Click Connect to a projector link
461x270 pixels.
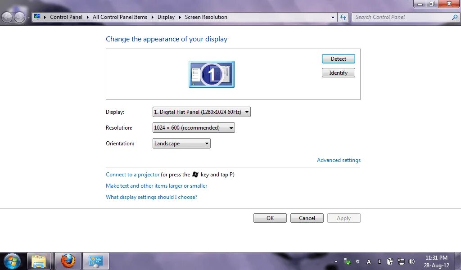tap(133, 175)
